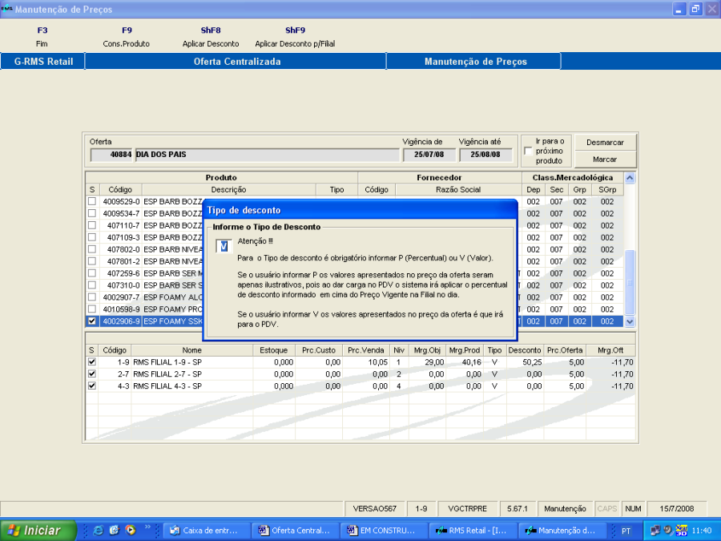Check product 4002907-7 ESP FOAMY checkbox
Screen dimensions: 721x541
point(92,297)
